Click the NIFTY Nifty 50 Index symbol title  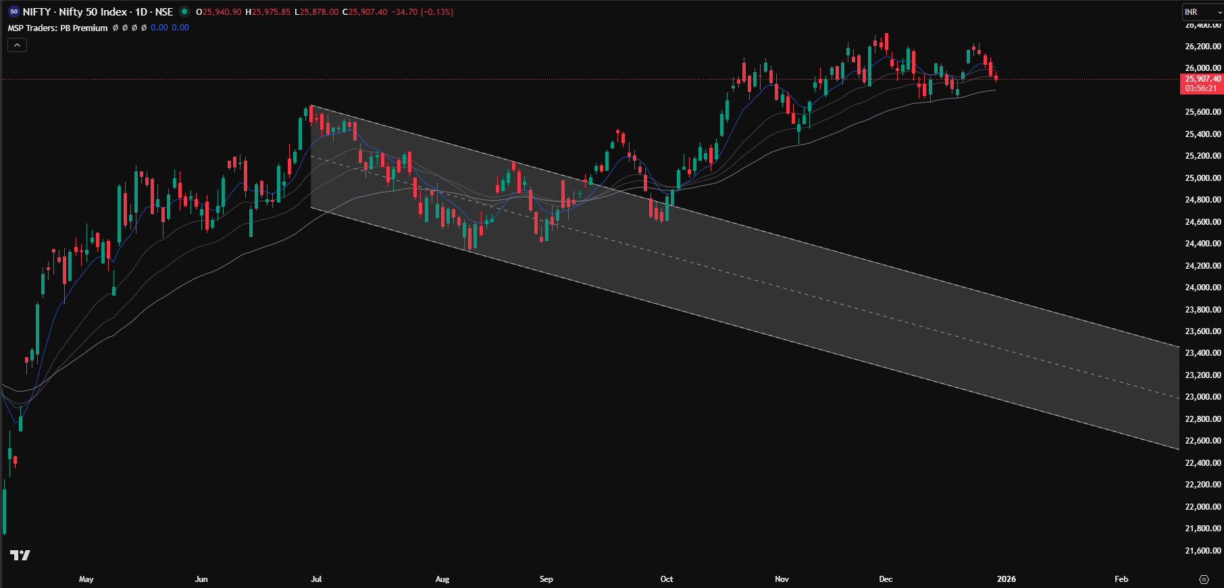click(x=97, y=11)
